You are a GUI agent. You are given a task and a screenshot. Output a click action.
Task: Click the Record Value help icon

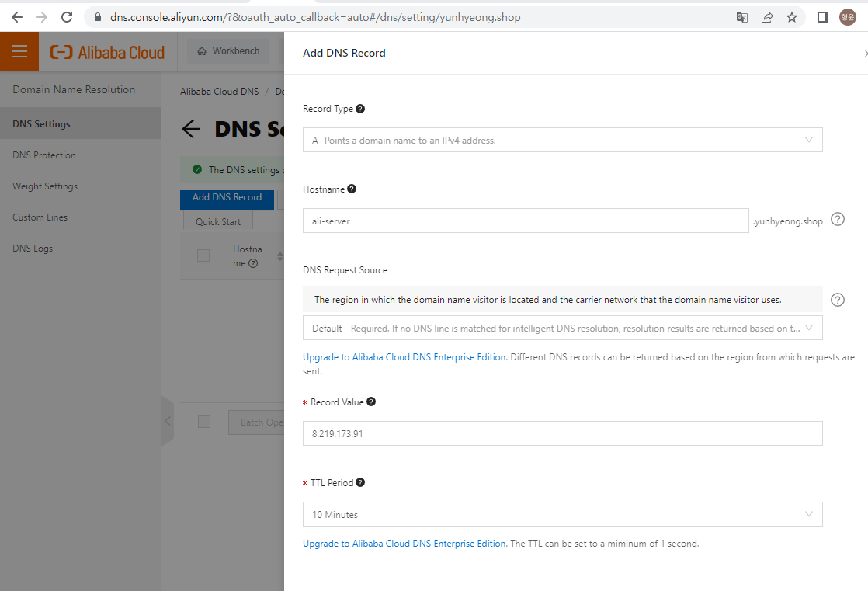371,402
